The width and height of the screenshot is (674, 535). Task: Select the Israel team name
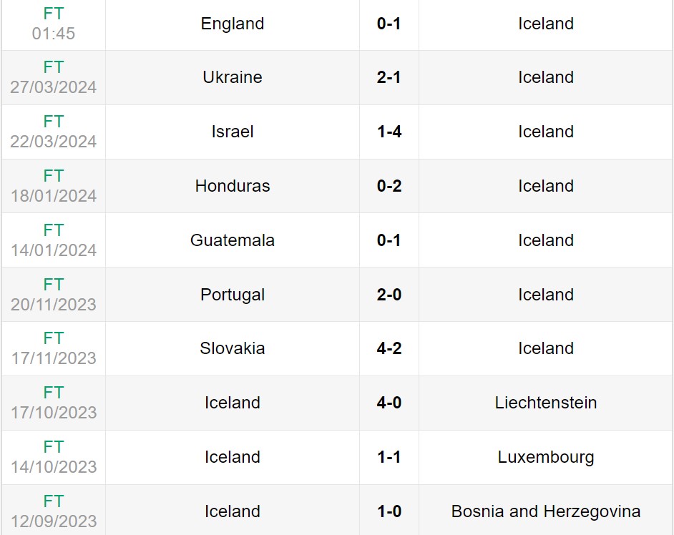[x=233, y=132]
